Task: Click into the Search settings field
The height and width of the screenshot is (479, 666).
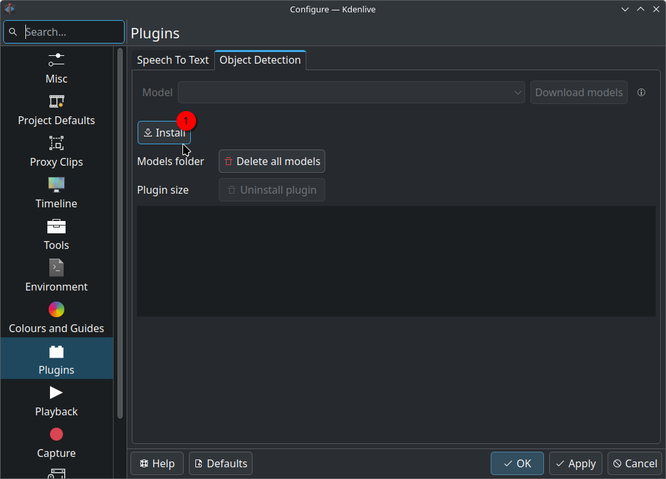Action: 71,32
